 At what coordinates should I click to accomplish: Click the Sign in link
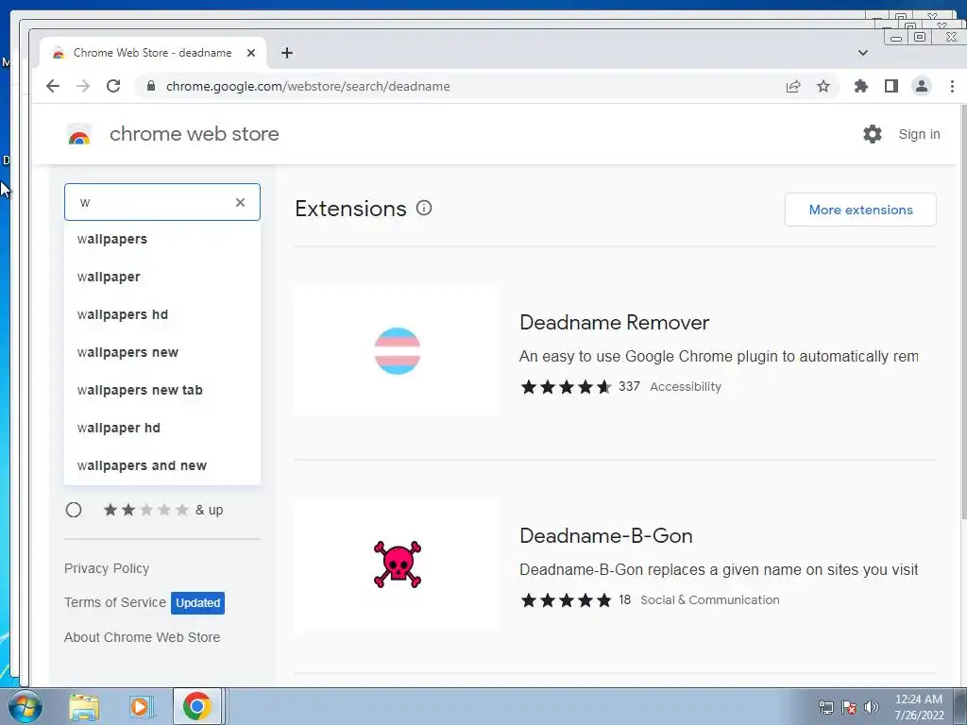(x=919, y=134)
